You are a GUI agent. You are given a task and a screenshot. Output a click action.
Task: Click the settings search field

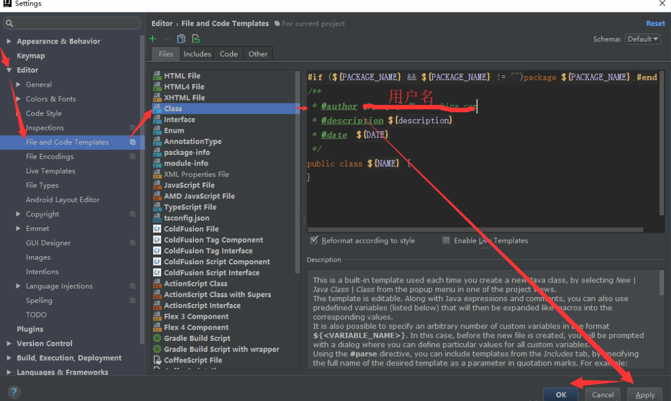tap(72, 23)
